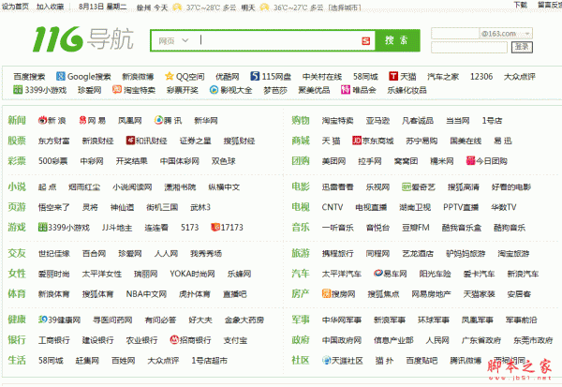Open 和讯财经 link with red icon
The image size is (562, 387).
coord(147,141)
